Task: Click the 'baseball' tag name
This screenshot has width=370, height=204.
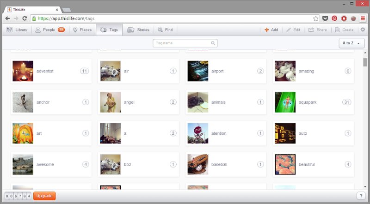Action: [219, 164]
